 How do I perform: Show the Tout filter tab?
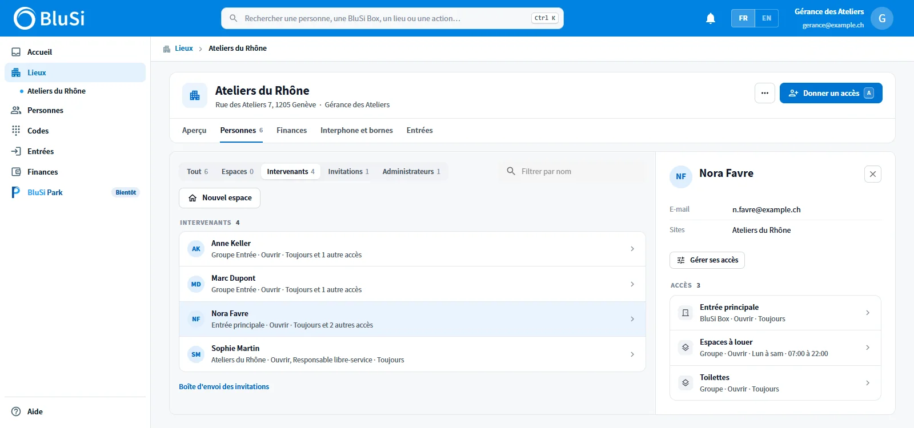pyautogui.click(x=198, y=171)
